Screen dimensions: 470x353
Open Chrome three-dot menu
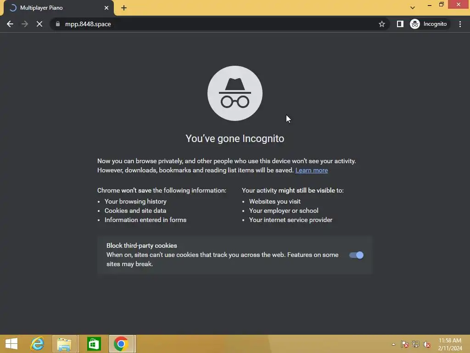[460, 24]
